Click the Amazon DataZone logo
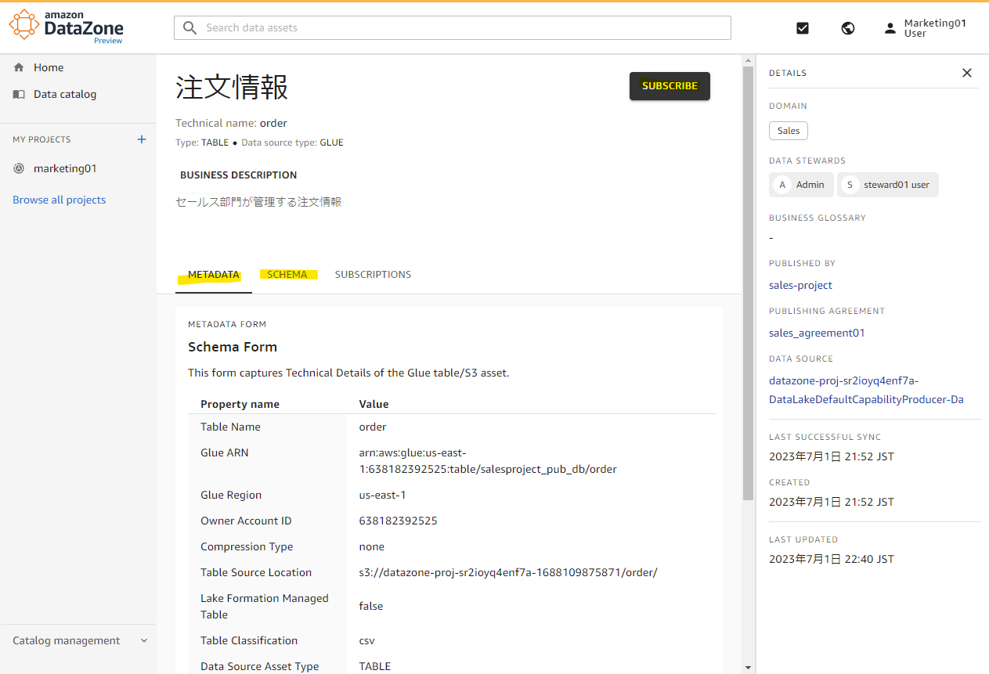 [67, 27]
